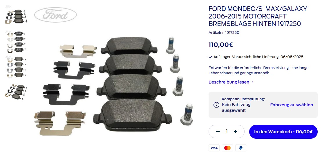The image size is (331, 152).
Task: Add item with In den Warenkorb button
Action: (x=283, y=132)
